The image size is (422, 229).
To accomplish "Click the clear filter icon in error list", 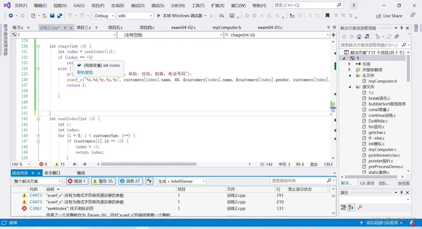I will [x=149, y=181].
